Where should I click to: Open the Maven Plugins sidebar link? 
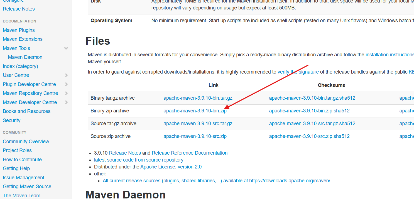19,30
